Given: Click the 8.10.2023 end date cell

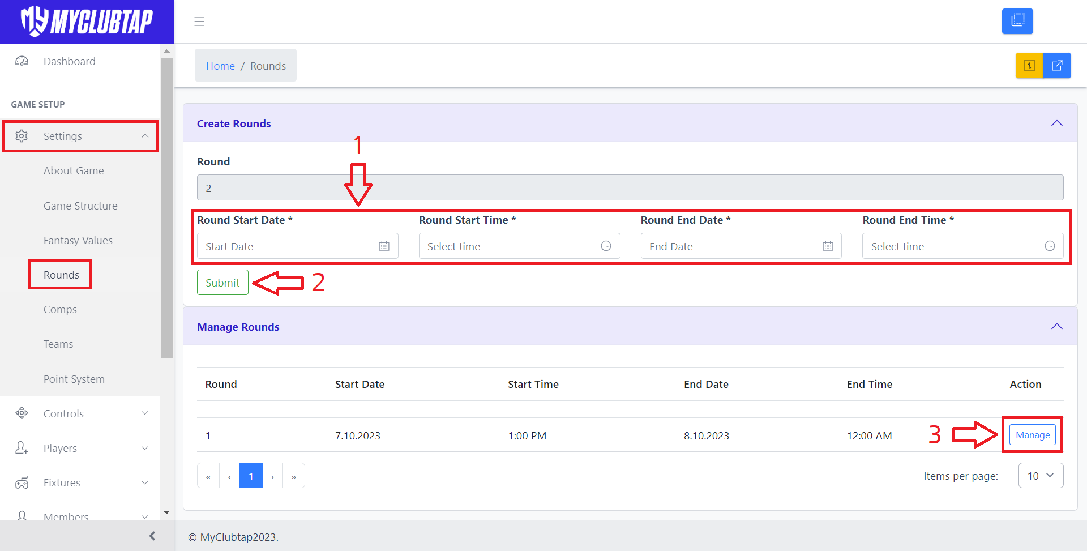Looking at the screenshot, I should (x=707, y=435).
